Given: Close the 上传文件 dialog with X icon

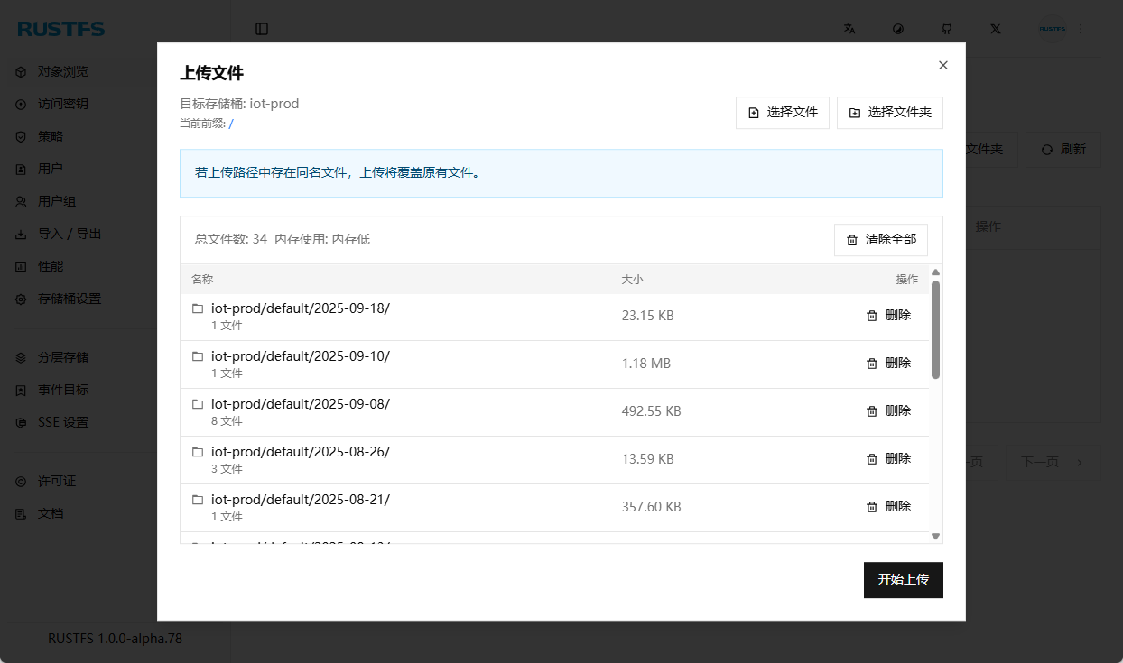Looking at the screenshot, I should click(x=943, y=65).
